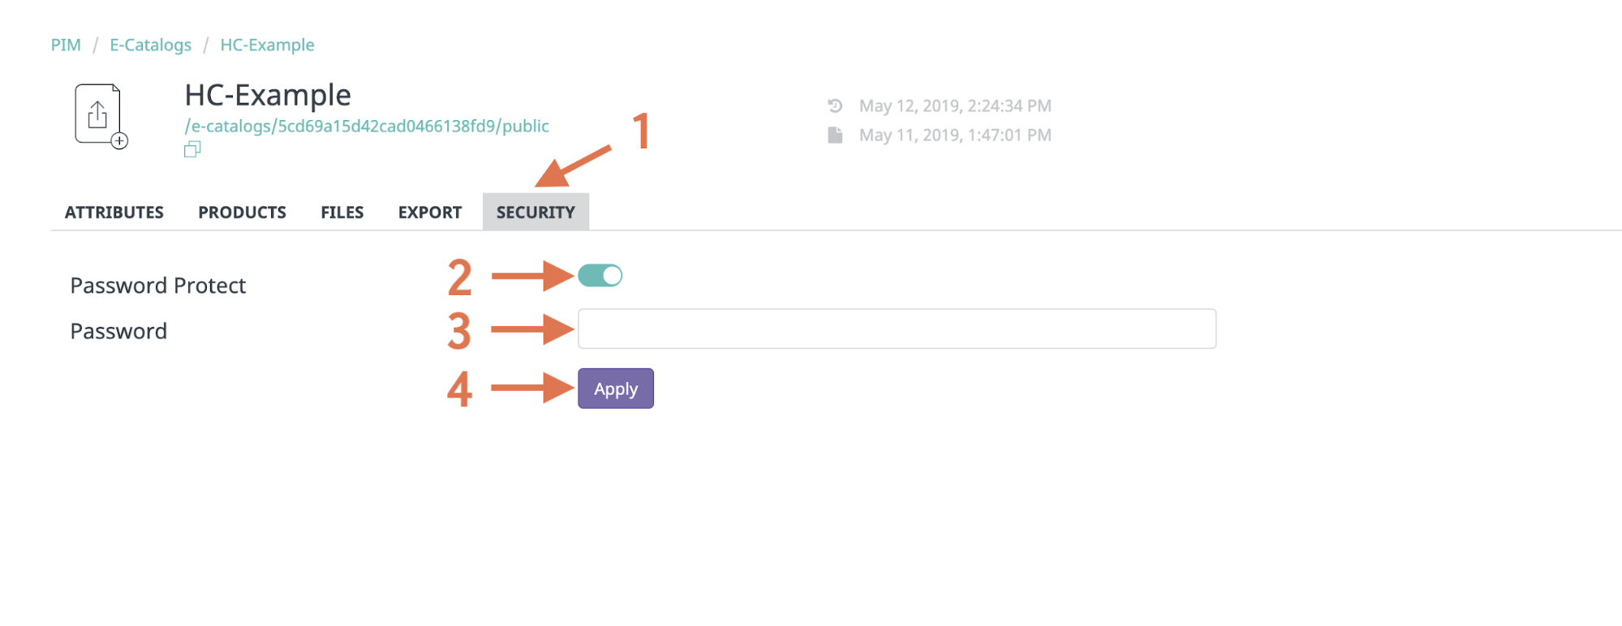Navigate to PIM in breadcrumb
The image size is (1622, 626).
tap(66, 45)
